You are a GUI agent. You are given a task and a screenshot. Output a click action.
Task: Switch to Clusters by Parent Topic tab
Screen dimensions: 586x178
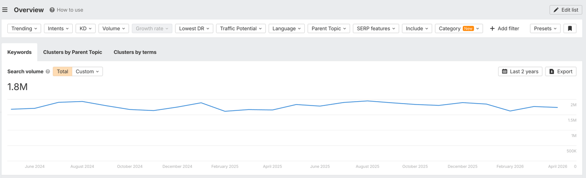pyautogui.click(x=73, y=52)
